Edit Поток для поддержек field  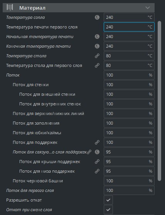(x=129, y=142)
